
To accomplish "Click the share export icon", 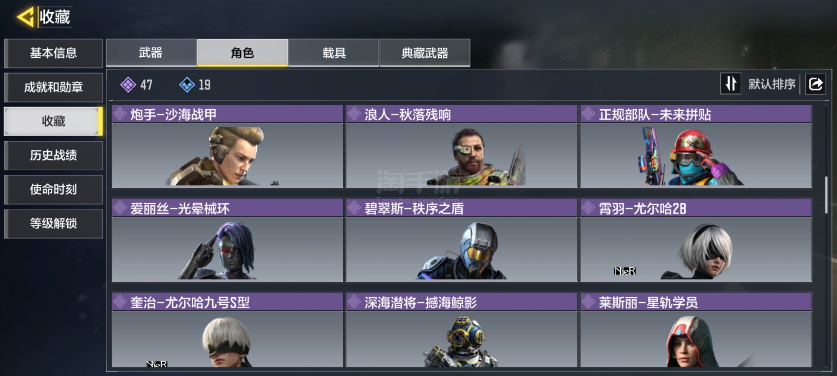I will point(815,84).
